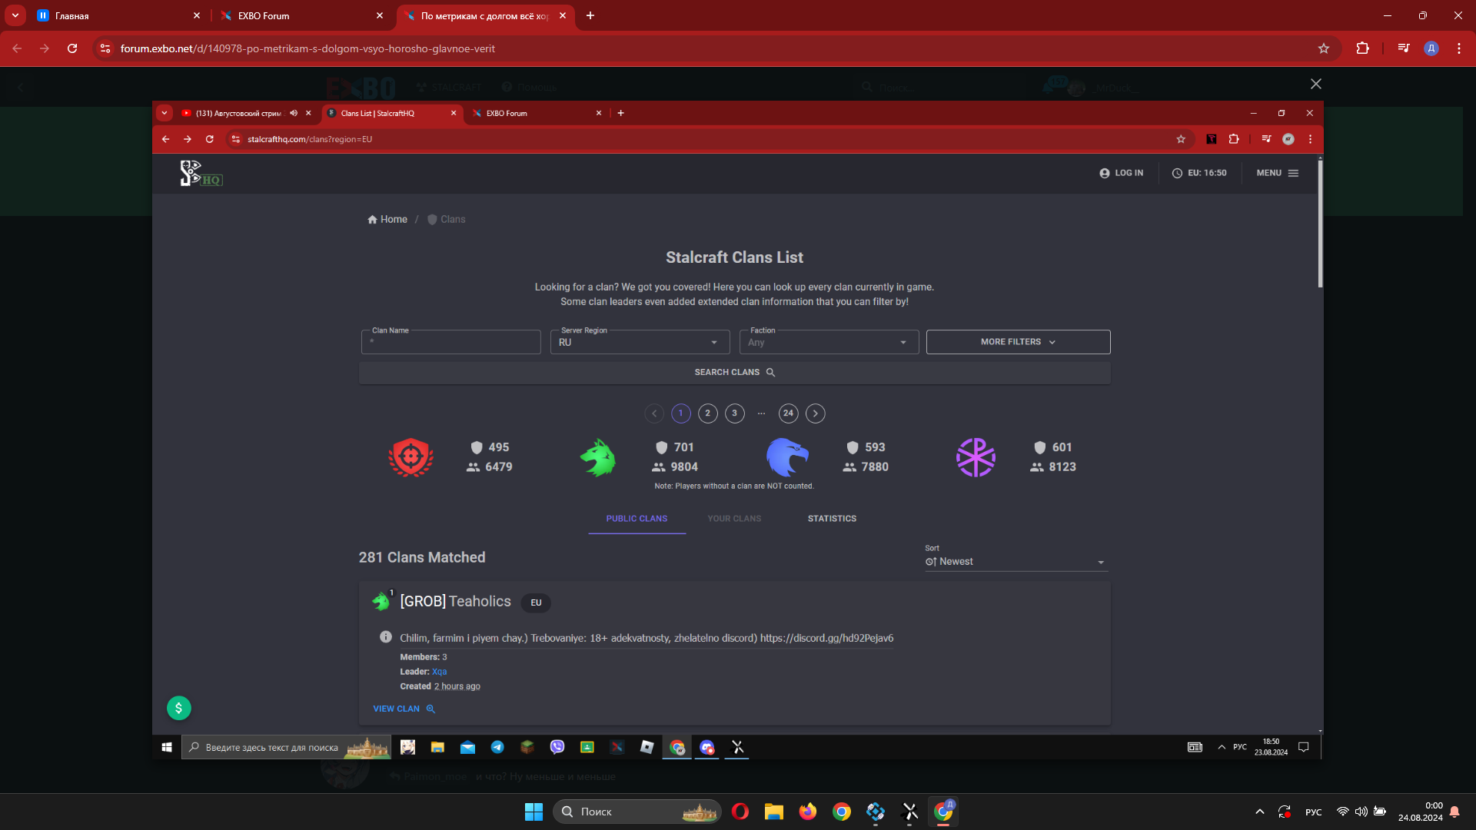This screenshot has height=830, width=1476.
Task: Open the media control icon in Chrome's toolbar
Action: [1404, 48]
